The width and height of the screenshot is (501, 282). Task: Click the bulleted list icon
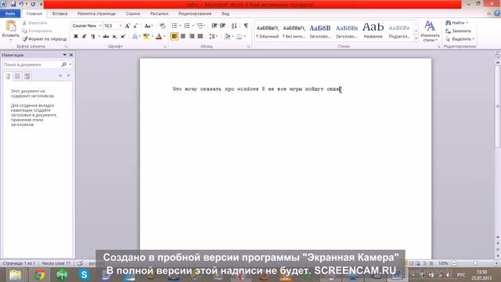[x=174, y=26]
